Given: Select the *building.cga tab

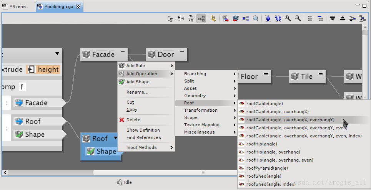Looking at the screenshot, I should click(59, 7).
